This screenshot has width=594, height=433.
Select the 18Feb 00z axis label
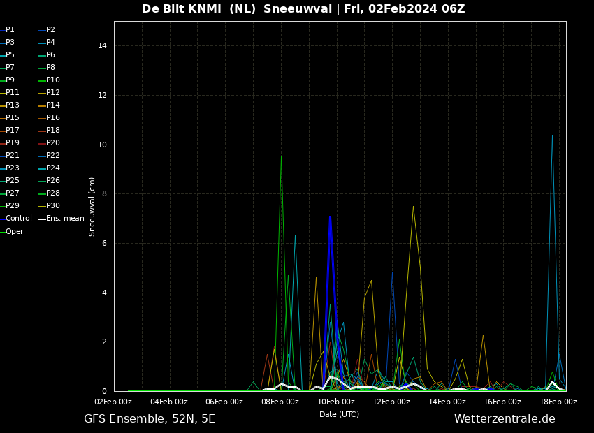point(558,402)
